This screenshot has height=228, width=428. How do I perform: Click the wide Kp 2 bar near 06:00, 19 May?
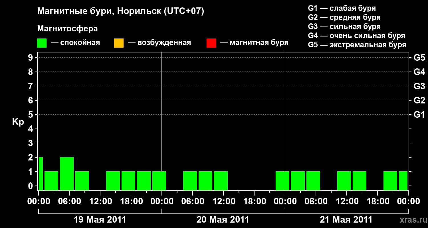pos(67,174)
